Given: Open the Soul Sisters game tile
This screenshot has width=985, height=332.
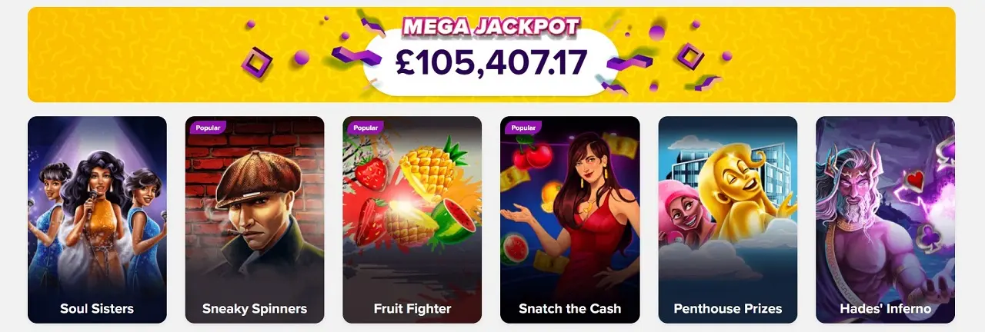Looking at the screenshot, I should tap(97, 219).
